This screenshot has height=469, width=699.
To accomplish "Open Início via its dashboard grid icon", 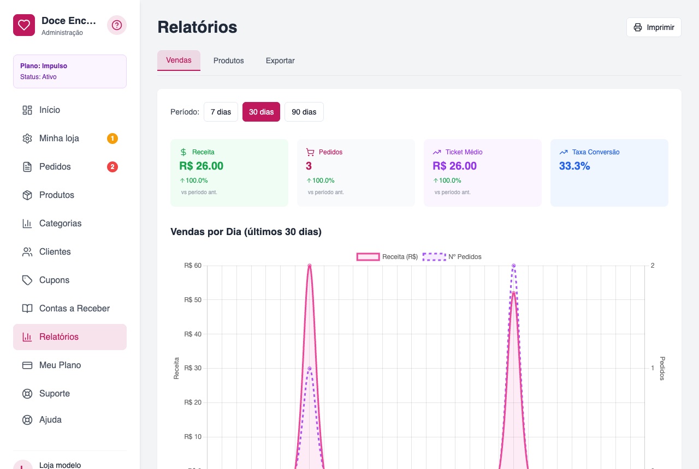I will tap(27, 110).
